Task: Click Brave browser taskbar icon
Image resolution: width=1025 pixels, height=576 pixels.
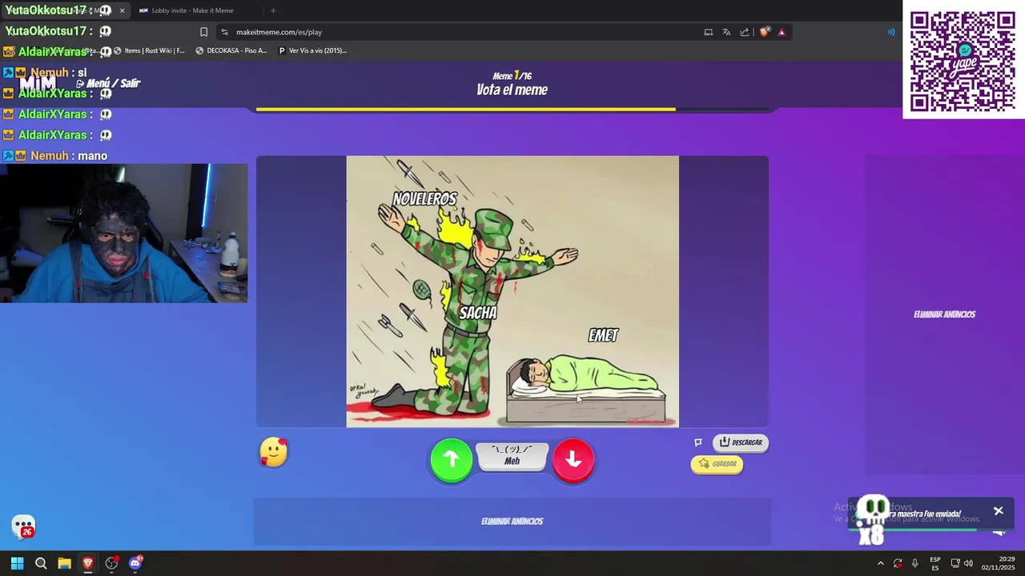Action: 88,563
